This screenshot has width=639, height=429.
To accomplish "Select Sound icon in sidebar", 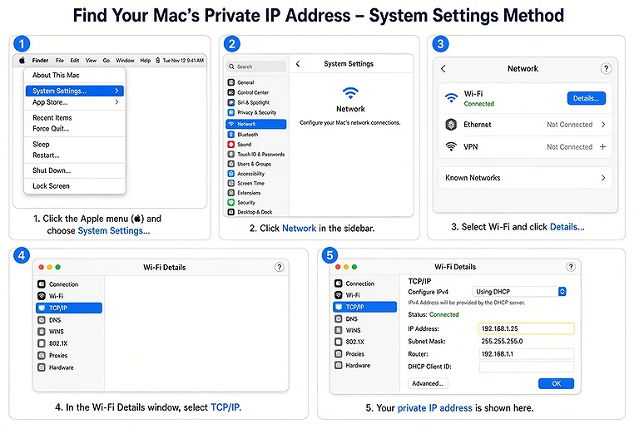I will pos(231,144).
